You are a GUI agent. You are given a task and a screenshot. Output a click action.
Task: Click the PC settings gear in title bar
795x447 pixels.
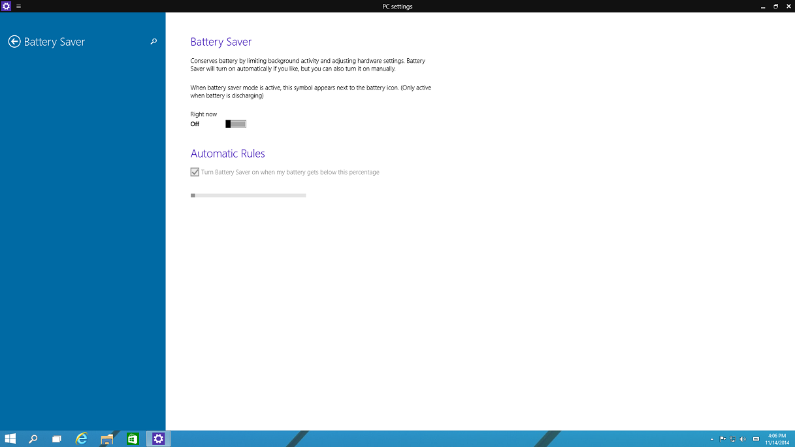6,6
